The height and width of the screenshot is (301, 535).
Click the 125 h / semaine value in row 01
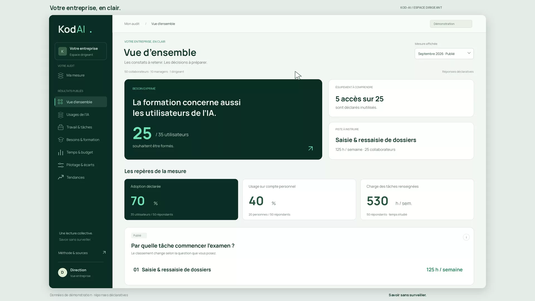point(444,270)
